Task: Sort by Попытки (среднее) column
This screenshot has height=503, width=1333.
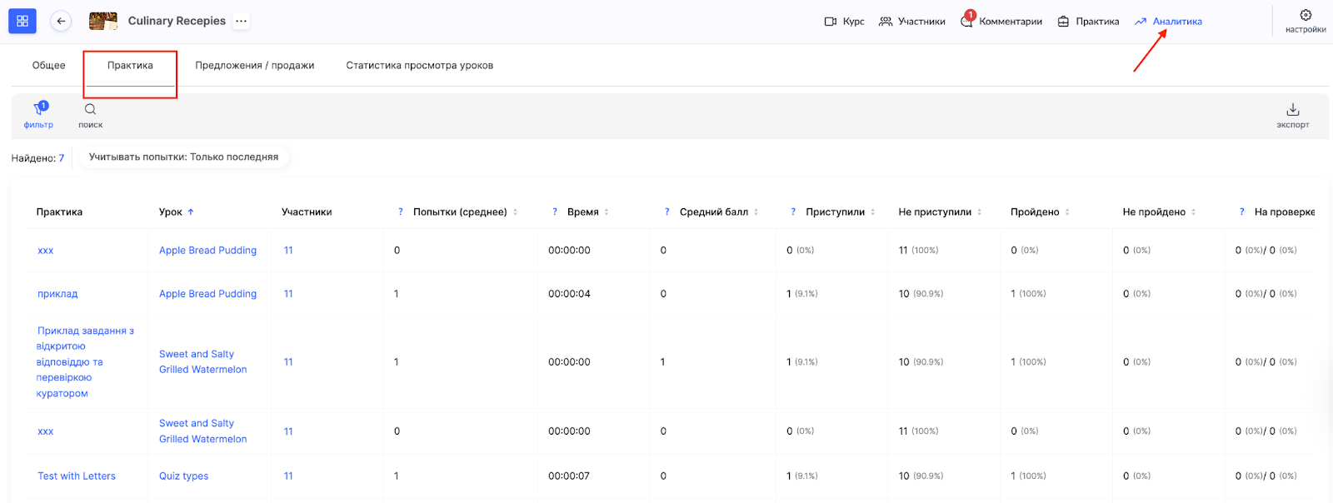Action: point(515,212)
